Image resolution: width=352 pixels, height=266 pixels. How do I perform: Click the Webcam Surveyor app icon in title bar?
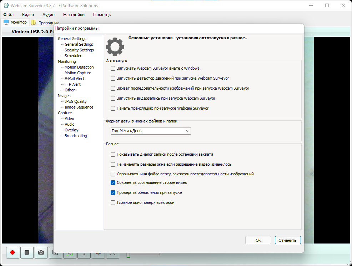[6, 6]
